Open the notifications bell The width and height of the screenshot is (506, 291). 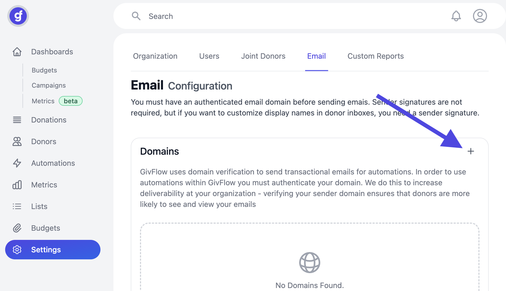(x=456, y=16)
